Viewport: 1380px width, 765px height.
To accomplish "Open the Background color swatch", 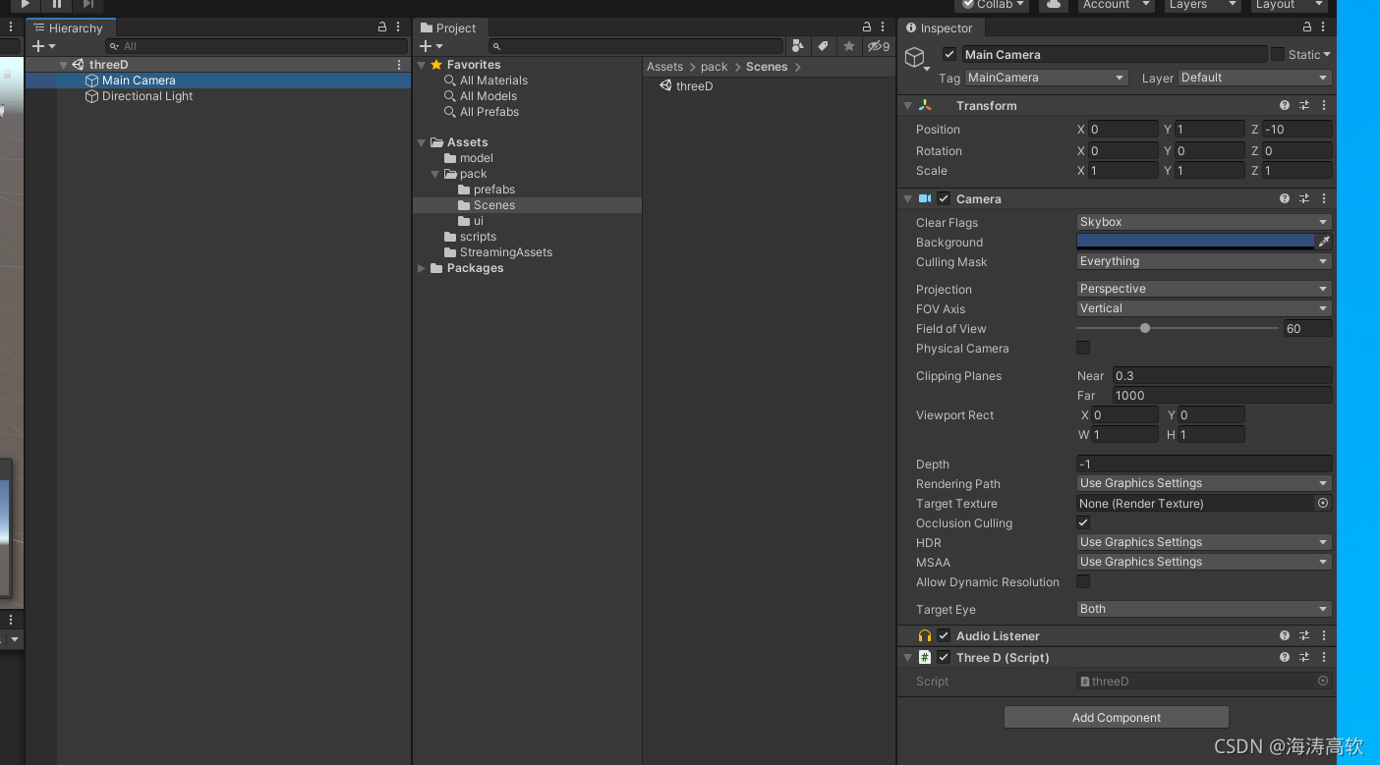I will coord(1195,242).
